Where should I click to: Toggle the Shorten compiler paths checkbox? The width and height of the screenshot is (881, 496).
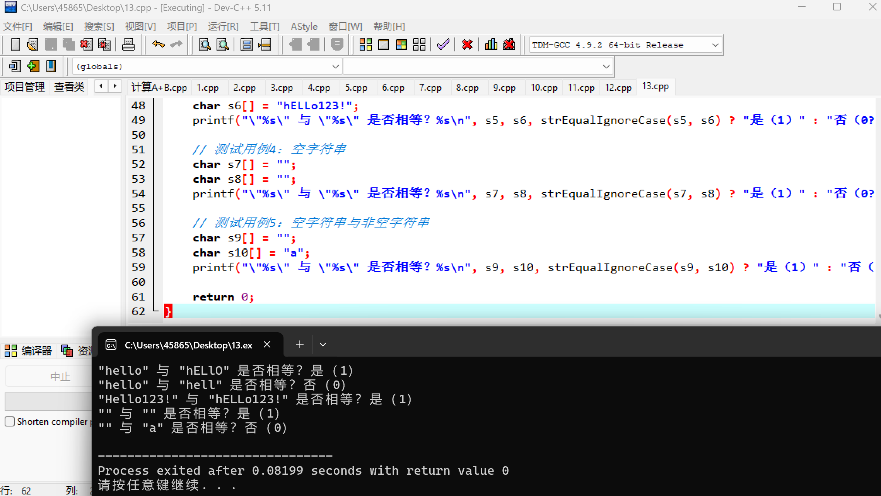[x=10, y=421]
